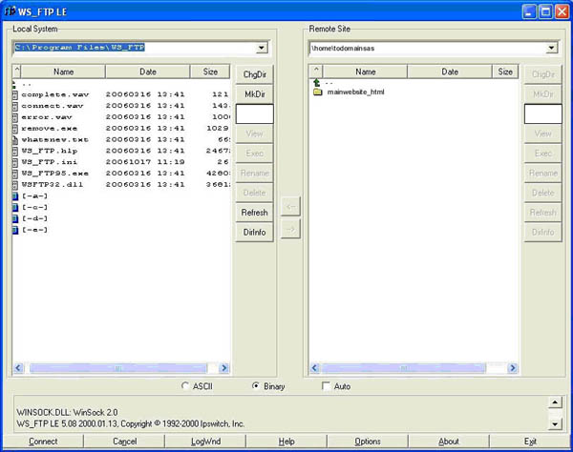The width and height of the screenshot is (573, 452).
Task: Click the [-d-] drive icon
Action: [x=15, y=219]
